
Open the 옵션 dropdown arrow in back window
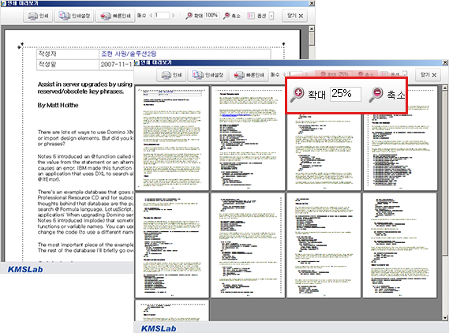tap(271, 16)
